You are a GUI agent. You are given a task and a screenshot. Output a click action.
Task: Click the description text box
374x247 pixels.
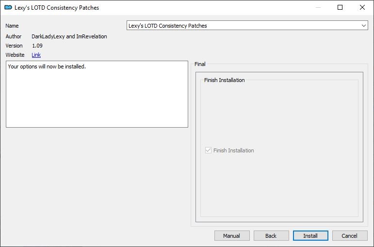[97, 94]
